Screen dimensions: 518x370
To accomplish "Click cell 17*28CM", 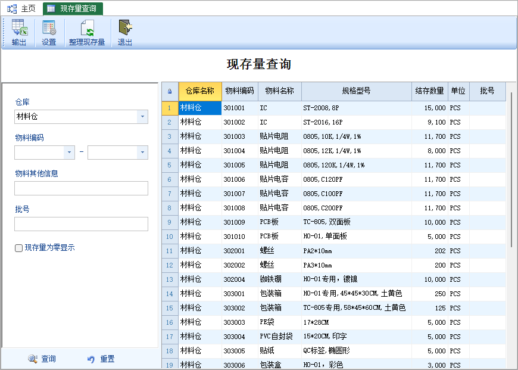I will coord(357,322).
